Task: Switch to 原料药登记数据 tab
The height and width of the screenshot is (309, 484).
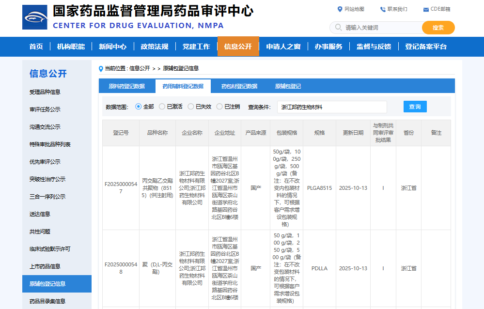Action: tap(126, 86)
